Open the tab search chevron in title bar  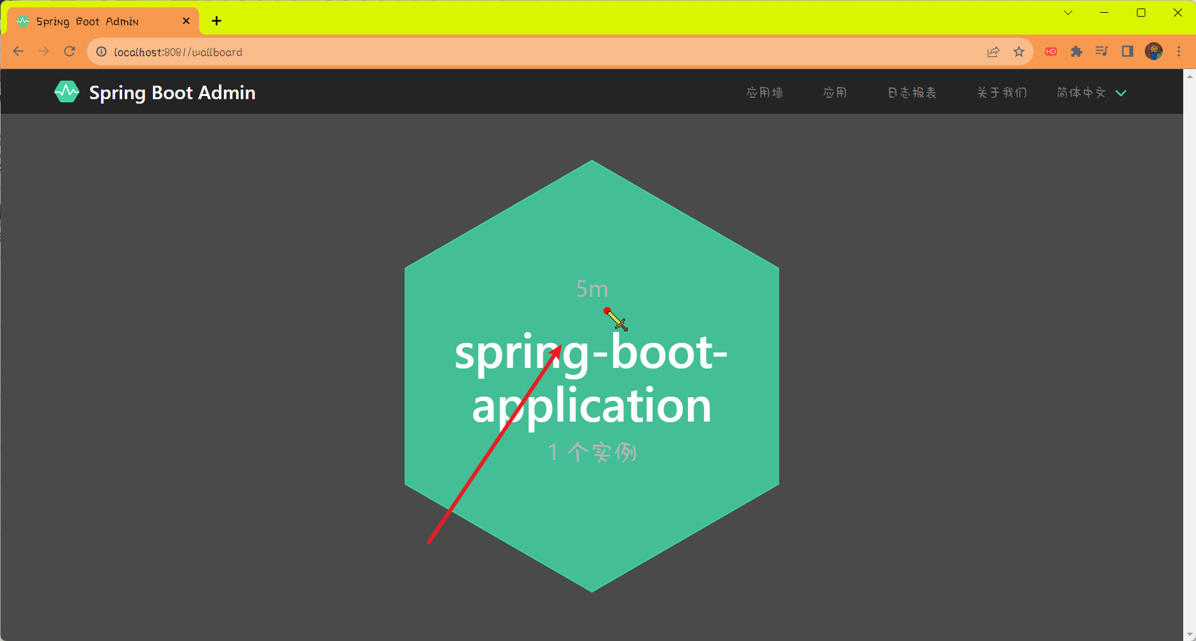pos(1068,13)
